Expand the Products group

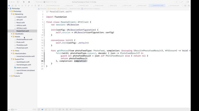point(10,76)
